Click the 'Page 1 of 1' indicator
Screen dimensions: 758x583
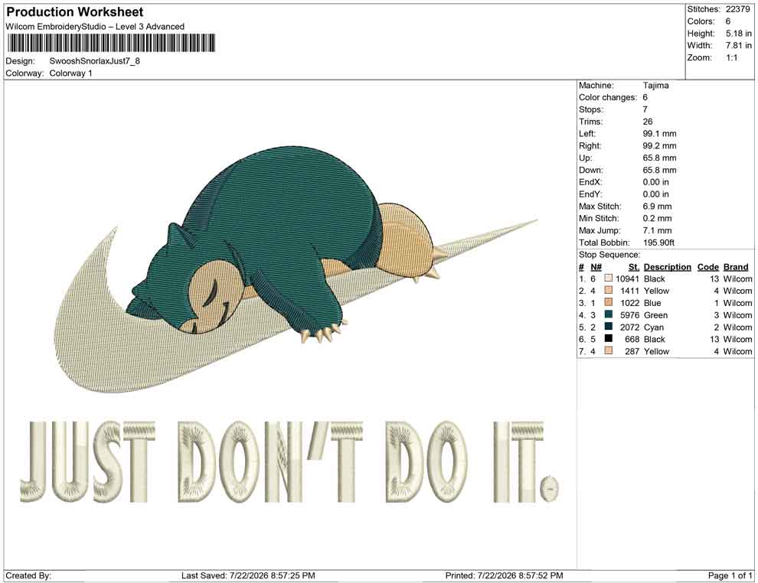tap(730, 575)
